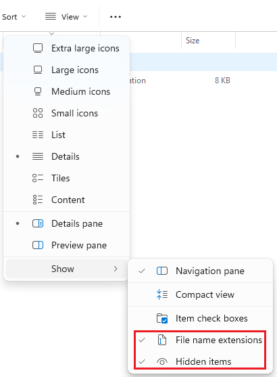Click the 8 KB file size cell
Screen dimensions: 277x377
[222, 81]
